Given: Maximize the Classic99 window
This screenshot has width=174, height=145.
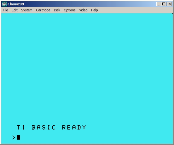Looking at the screenshot, I should point(164,4).
